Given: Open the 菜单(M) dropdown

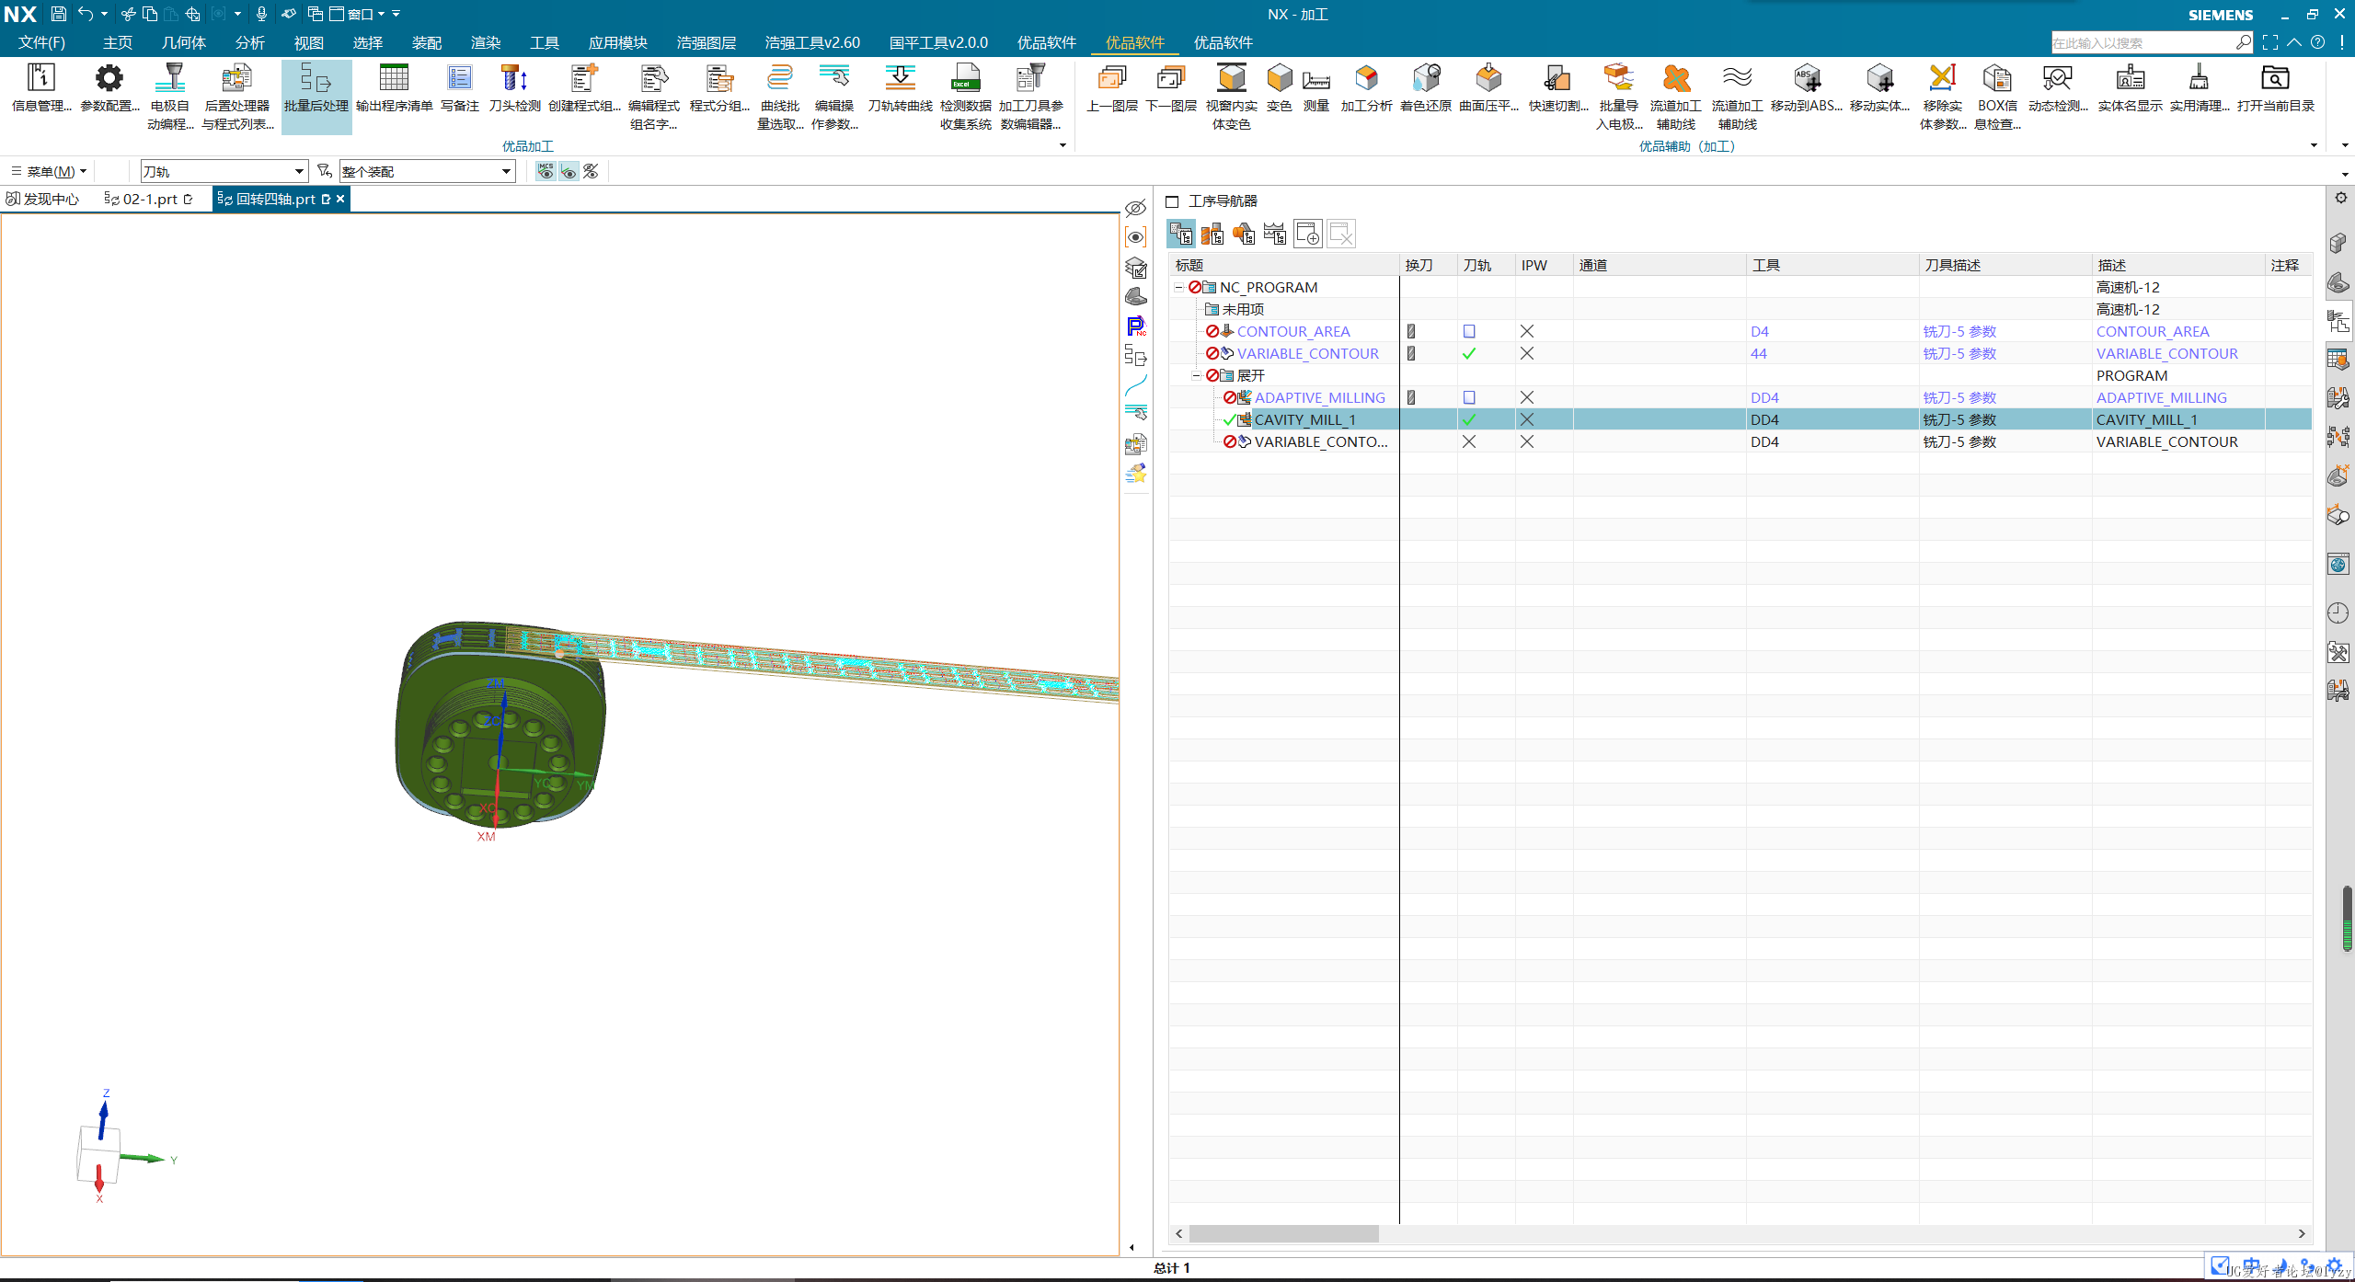Looking at the screenshot, I should (49, 171).
